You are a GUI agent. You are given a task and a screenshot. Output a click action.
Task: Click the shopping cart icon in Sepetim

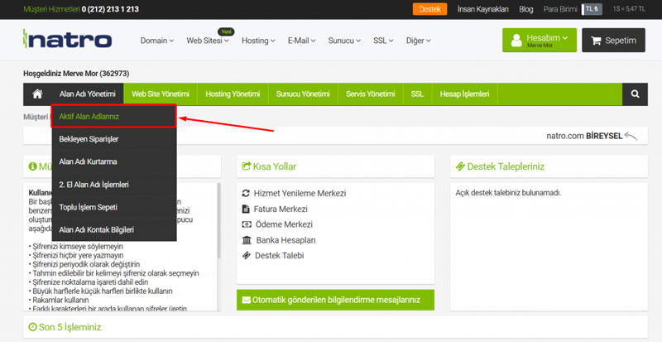(x=596, y=41)
